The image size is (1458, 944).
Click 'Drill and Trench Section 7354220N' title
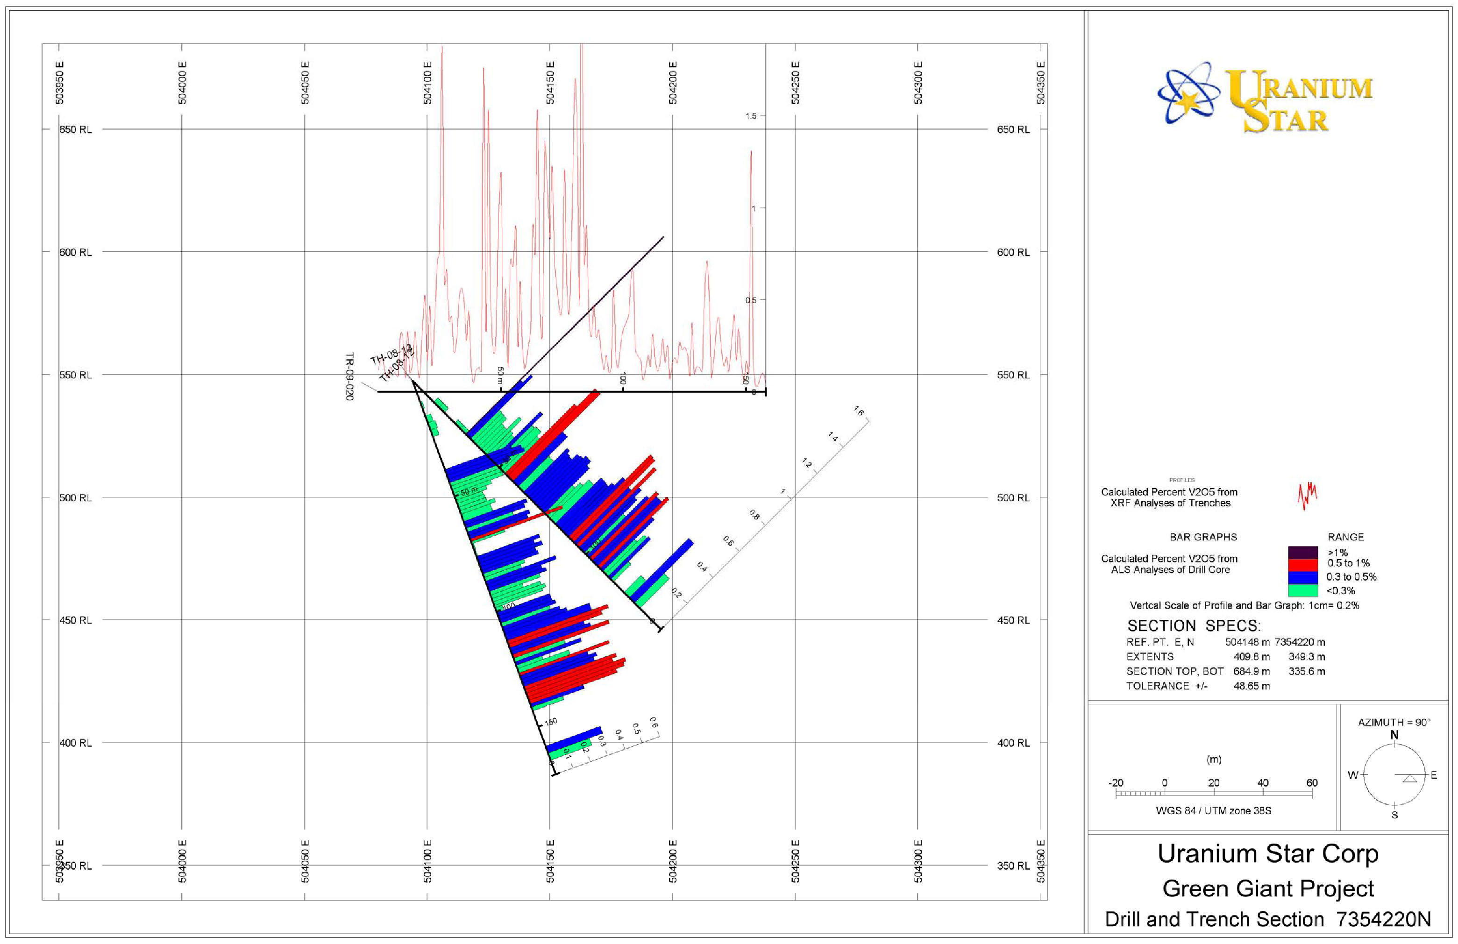[x=1267, y=920]
